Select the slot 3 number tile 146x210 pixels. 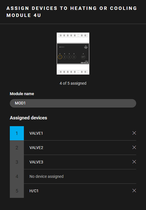point(17,162)
